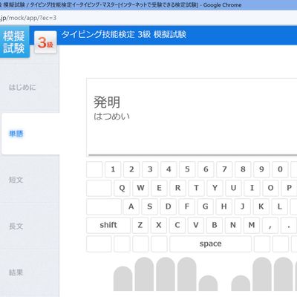
Task: Click the Y key on virtual keyboard
Action: pyautogui.click(x=215, y=188)
